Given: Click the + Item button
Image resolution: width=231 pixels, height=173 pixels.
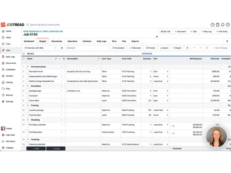Looking at the screenshot, I should (36, 149).
